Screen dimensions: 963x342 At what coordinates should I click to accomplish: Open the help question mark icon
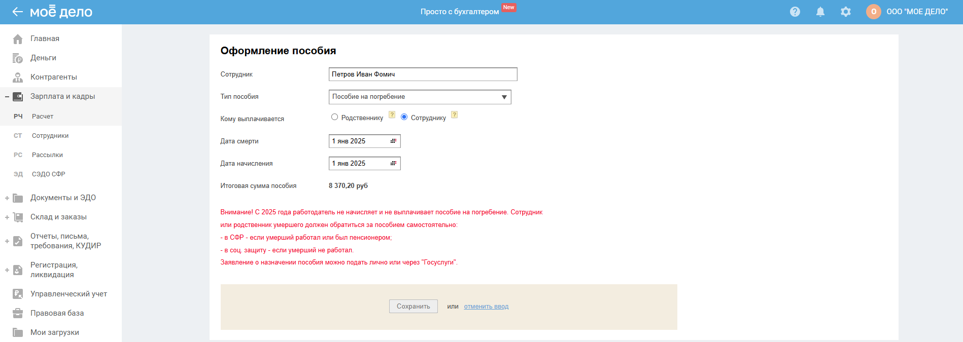[795, 12]
